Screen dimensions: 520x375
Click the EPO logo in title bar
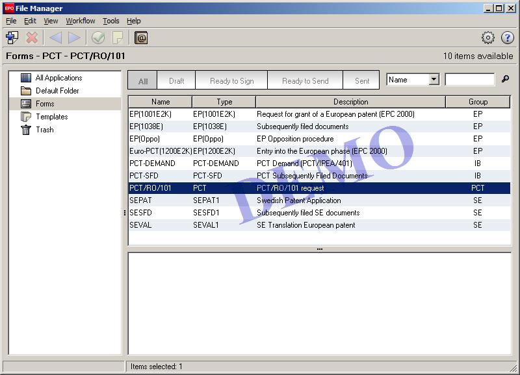pos(9,8)
